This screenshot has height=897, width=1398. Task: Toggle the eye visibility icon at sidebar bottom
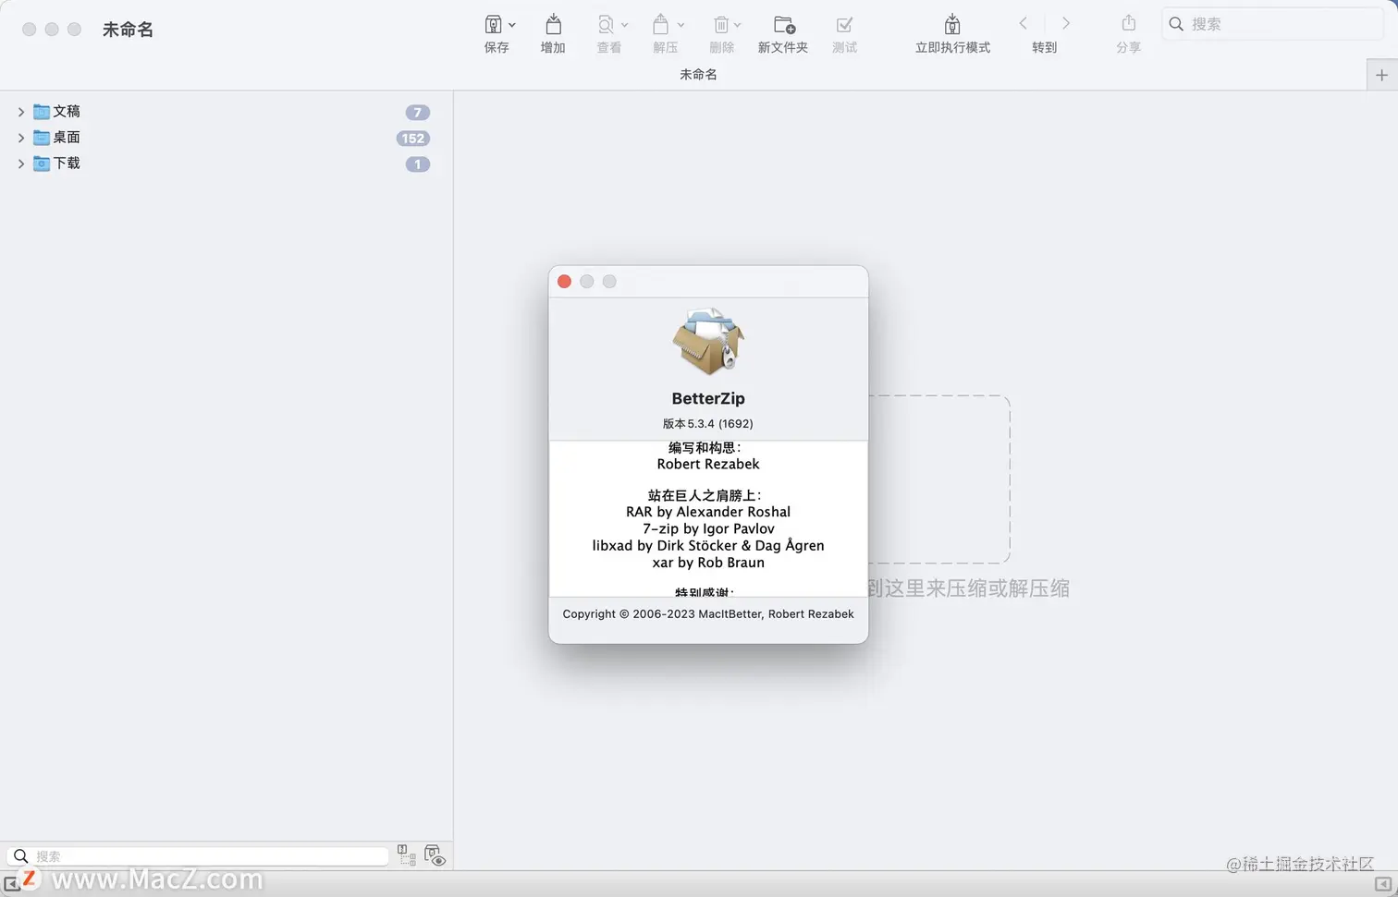[x=435, y=855]
